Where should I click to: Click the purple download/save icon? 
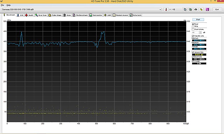click(x=207, y=9)
